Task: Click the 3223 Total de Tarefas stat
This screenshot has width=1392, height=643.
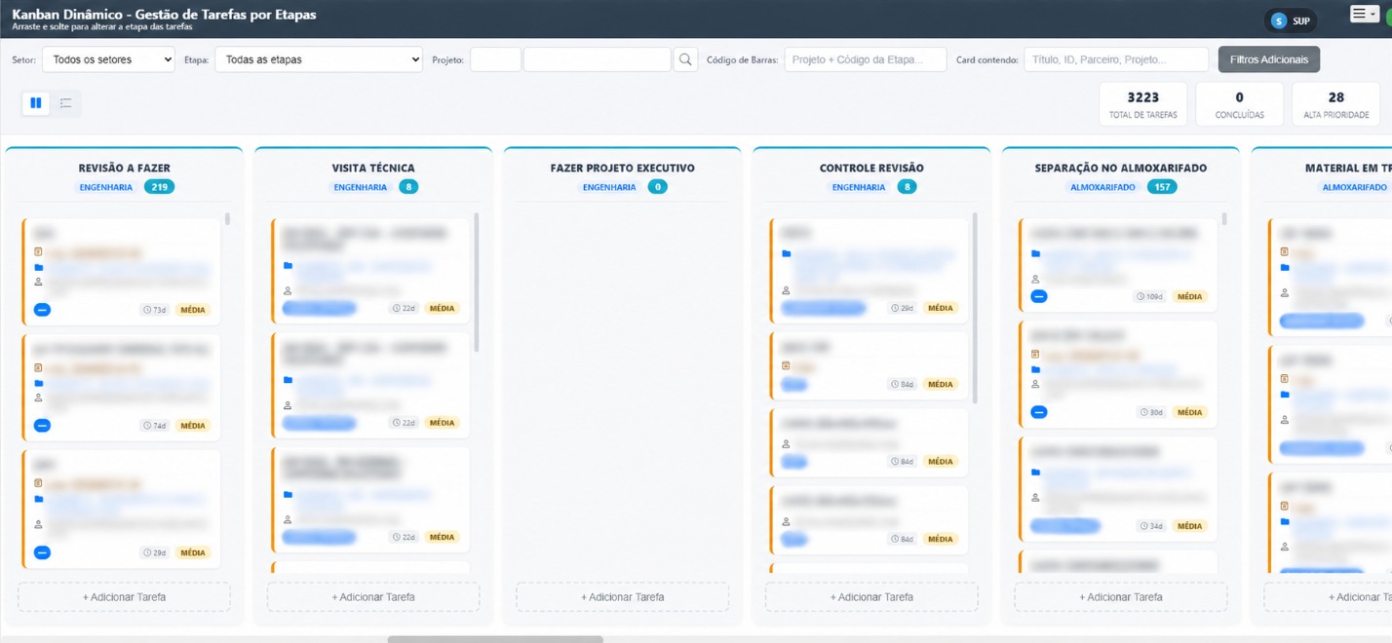Action: coord(1143,104)
